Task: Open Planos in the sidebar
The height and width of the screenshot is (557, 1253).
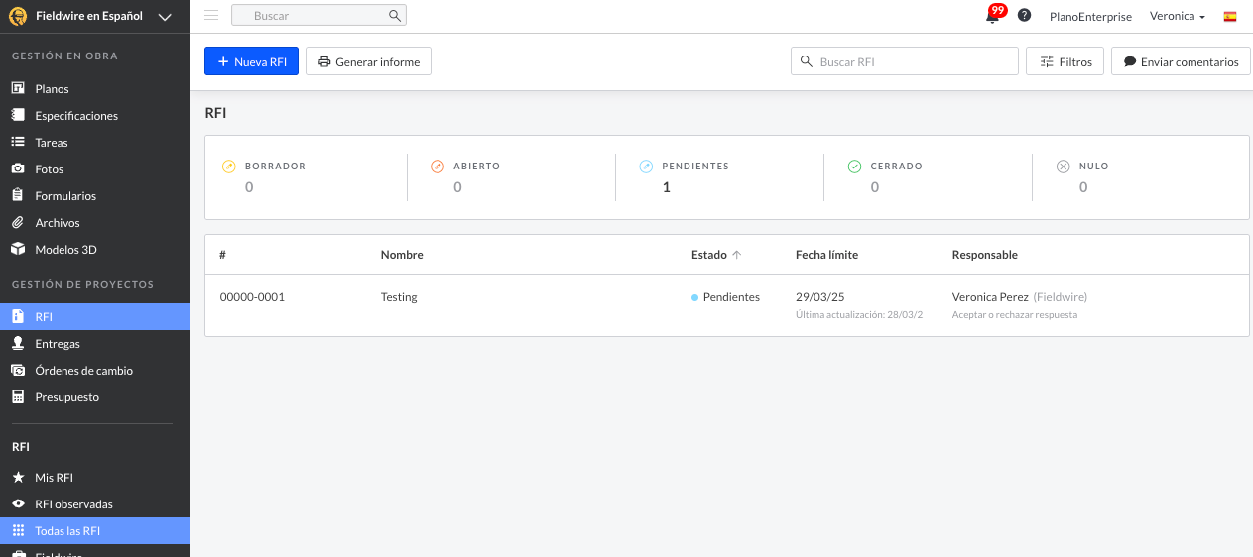Action: (x=52, y=89)
